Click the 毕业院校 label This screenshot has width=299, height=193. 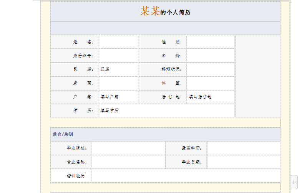tap(77, 148)
